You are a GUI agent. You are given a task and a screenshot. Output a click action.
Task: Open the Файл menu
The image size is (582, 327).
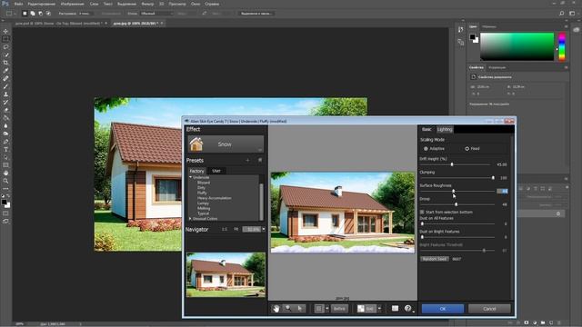18,4
